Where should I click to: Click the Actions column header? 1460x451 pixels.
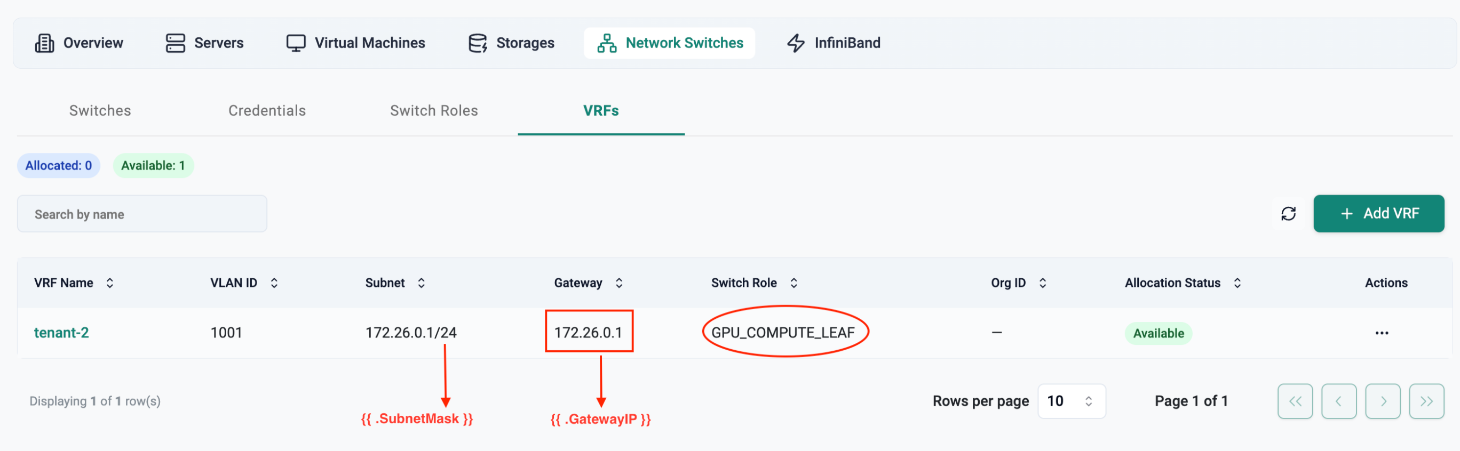(1386, 283)
